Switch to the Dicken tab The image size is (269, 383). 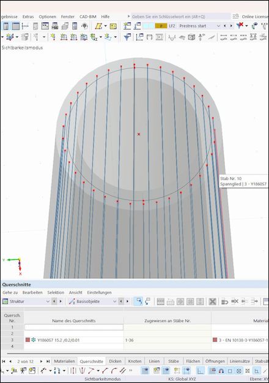pyautogui.click(x=115, y=361)
